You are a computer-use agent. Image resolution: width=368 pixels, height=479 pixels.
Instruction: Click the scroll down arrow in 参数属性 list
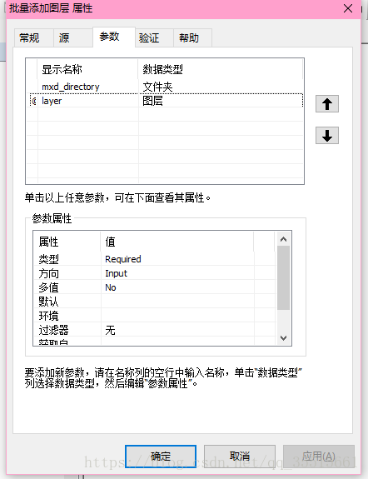point(283,338)
